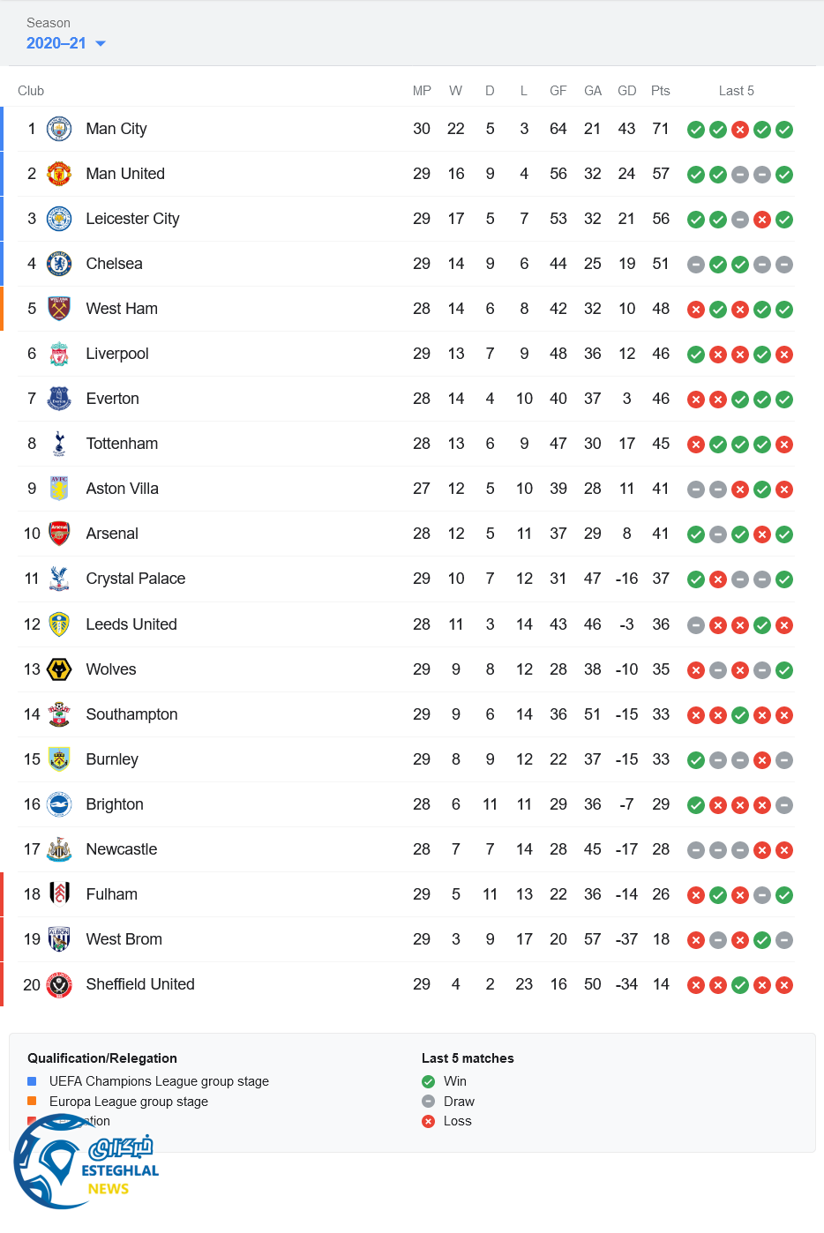Viewport: 824px width, 1233px height.
Task: Click the Sheffield United club crest
Action: coord(59,984)
